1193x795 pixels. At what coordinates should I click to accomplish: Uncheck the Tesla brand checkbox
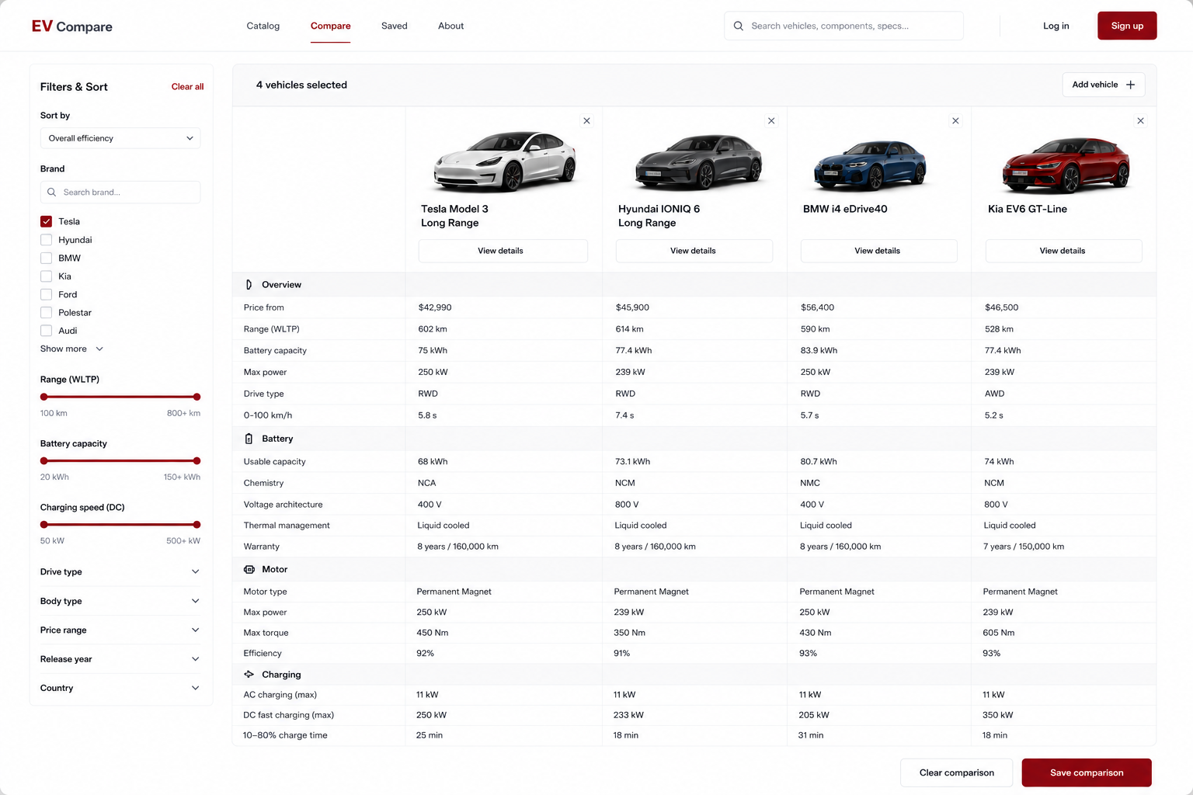click(47, 221)
